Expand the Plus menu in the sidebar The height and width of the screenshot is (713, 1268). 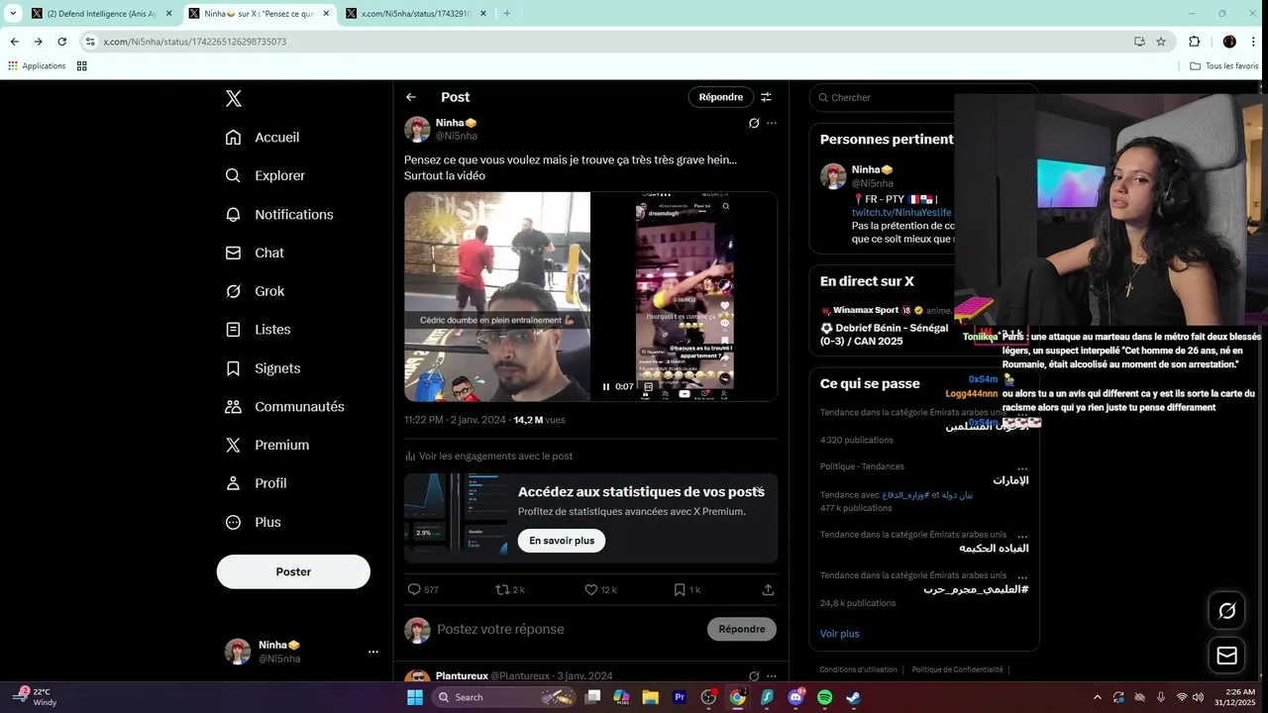(x=253, y=522)
